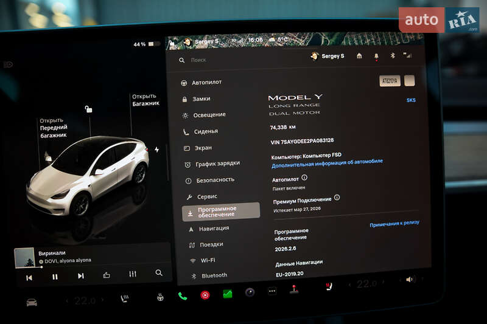Open notifications bell icon
The height and width of the screenshot is (324, 487).
(x=376, y=56)
